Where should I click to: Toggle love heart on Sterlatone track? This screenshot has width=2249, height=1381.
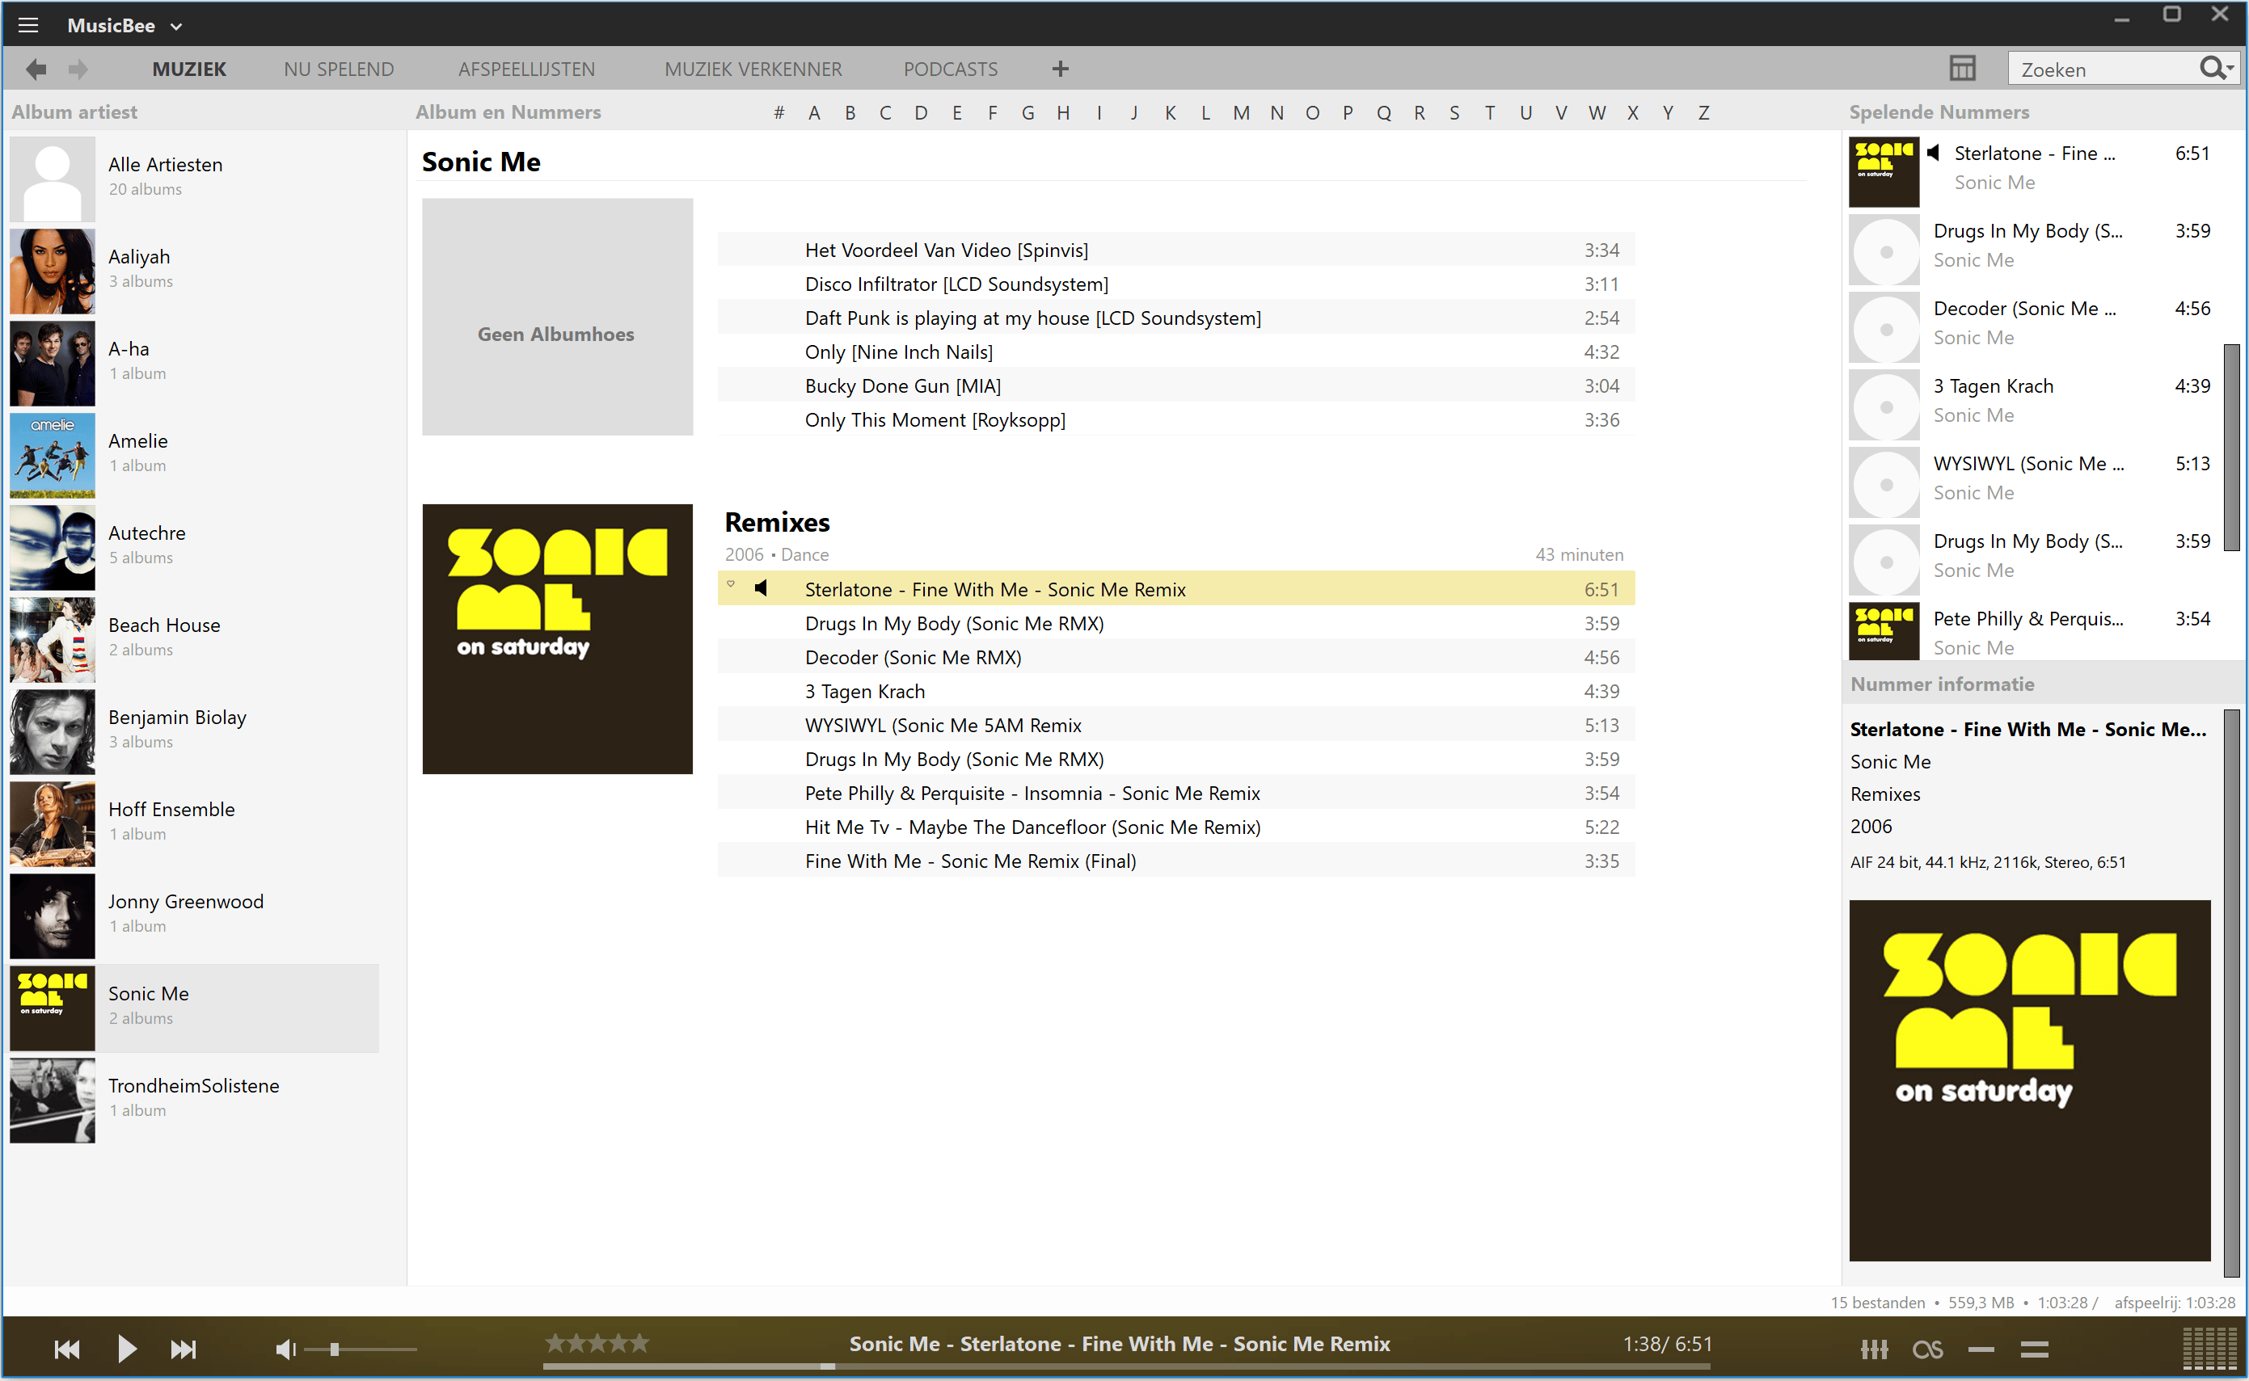click(731, 583)
